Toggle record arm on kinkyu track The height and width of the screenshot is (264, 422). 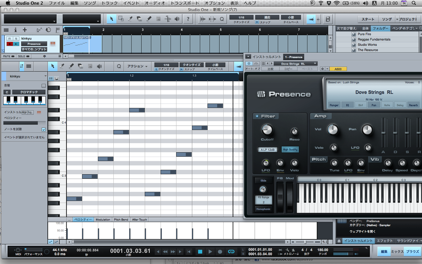coord(10,44)
